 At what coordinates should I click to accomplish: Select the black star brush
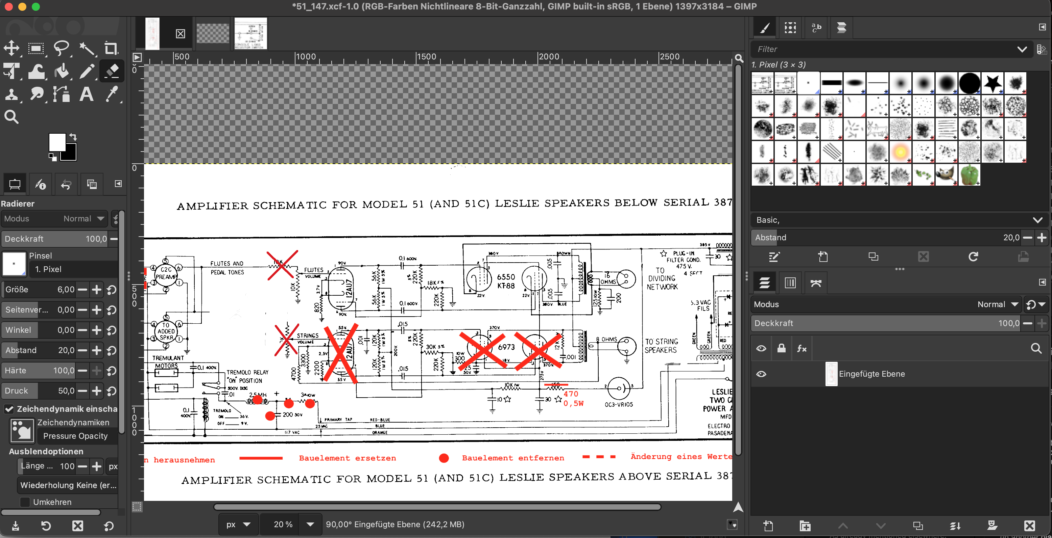point(993,83)
